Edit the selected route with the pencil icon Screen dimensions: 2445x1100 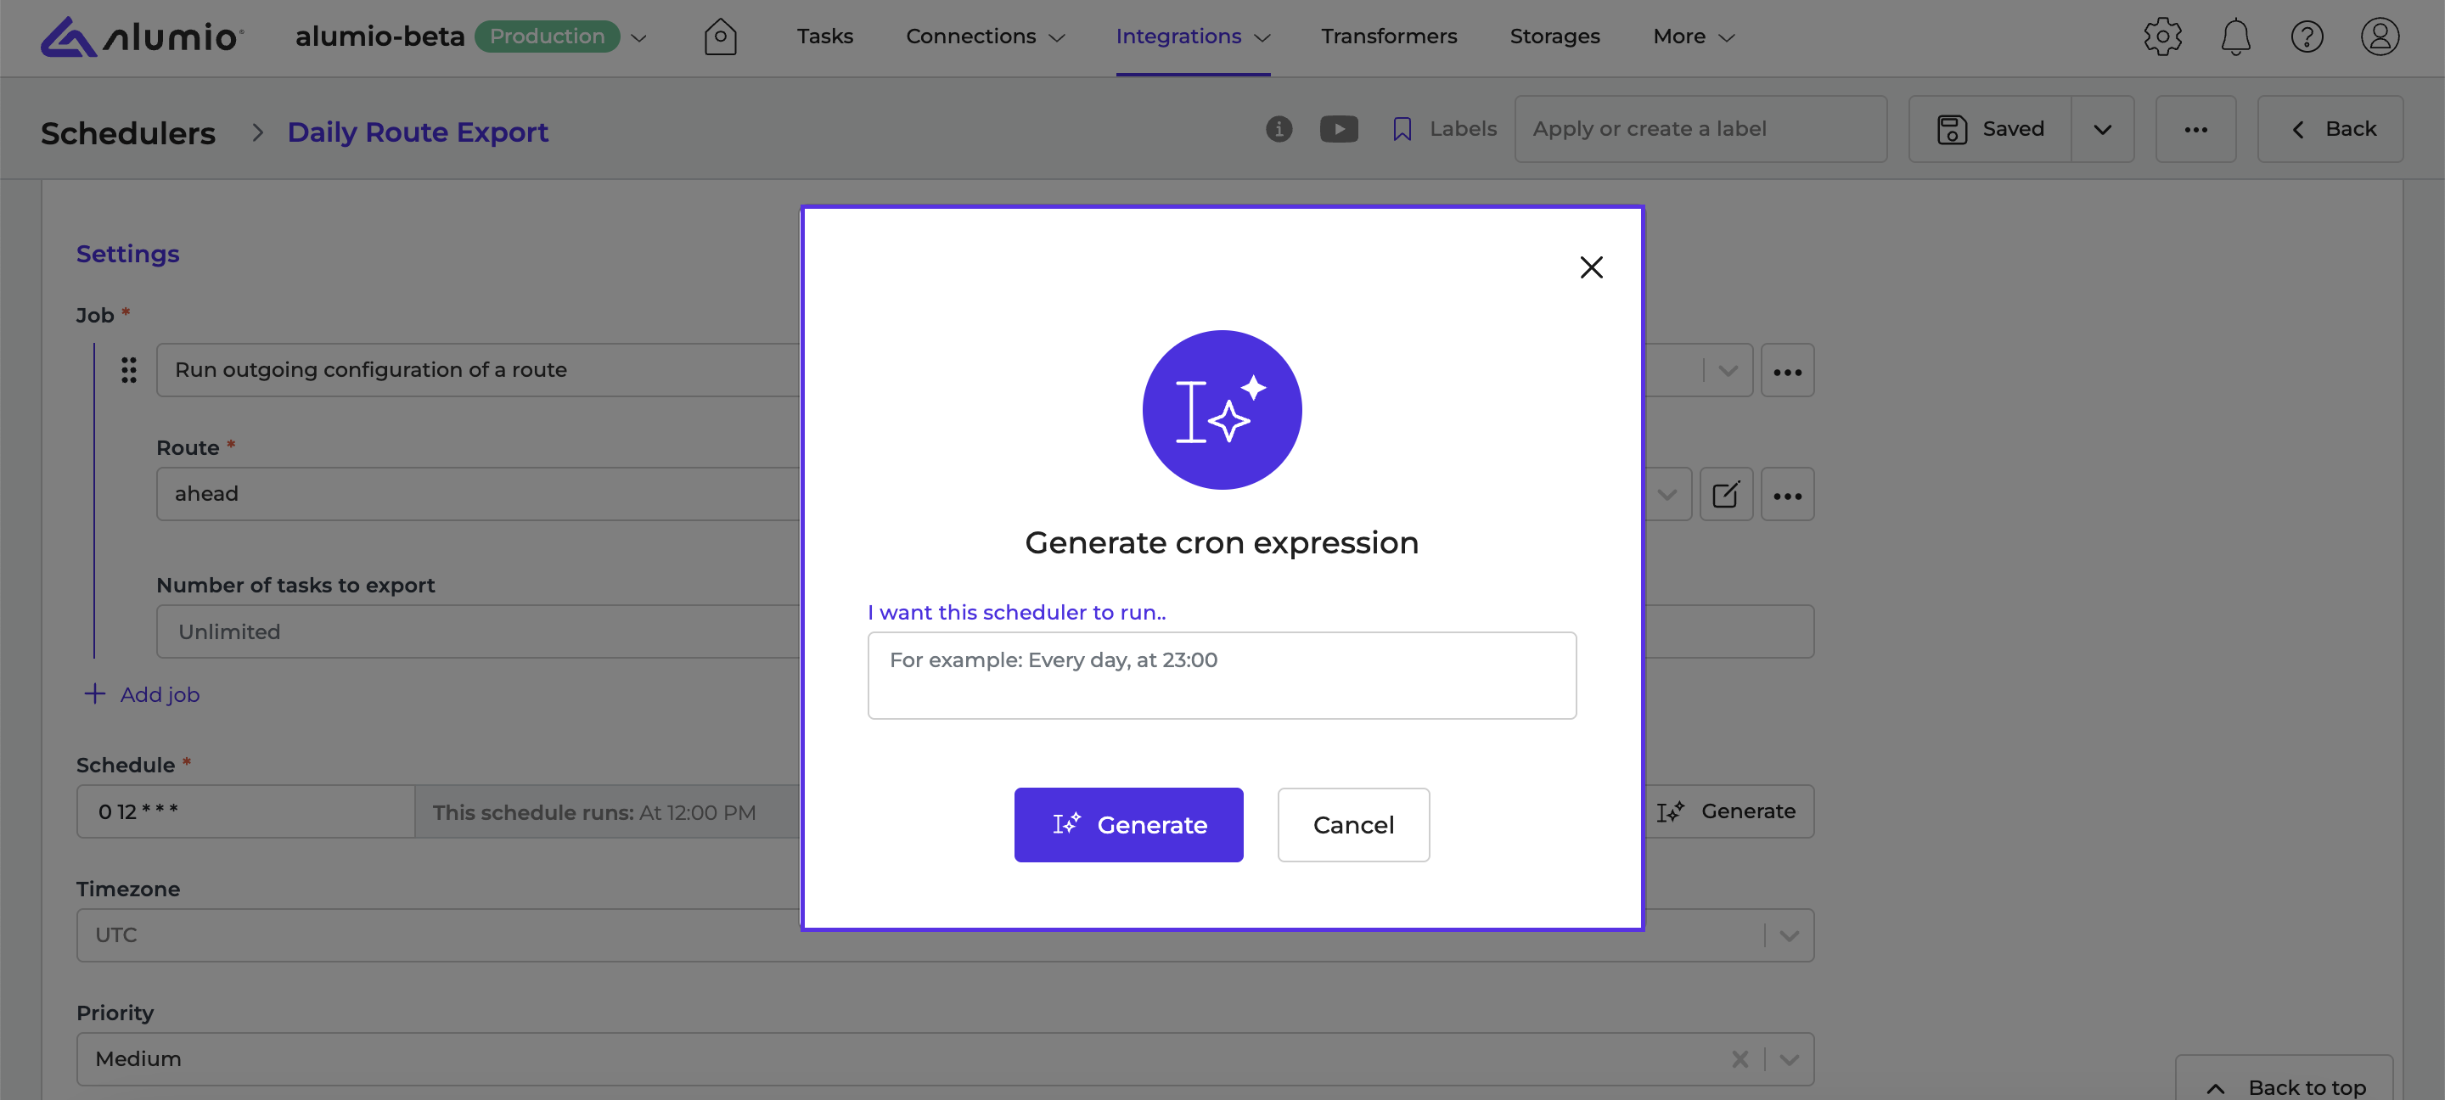tap(1726, 495)
